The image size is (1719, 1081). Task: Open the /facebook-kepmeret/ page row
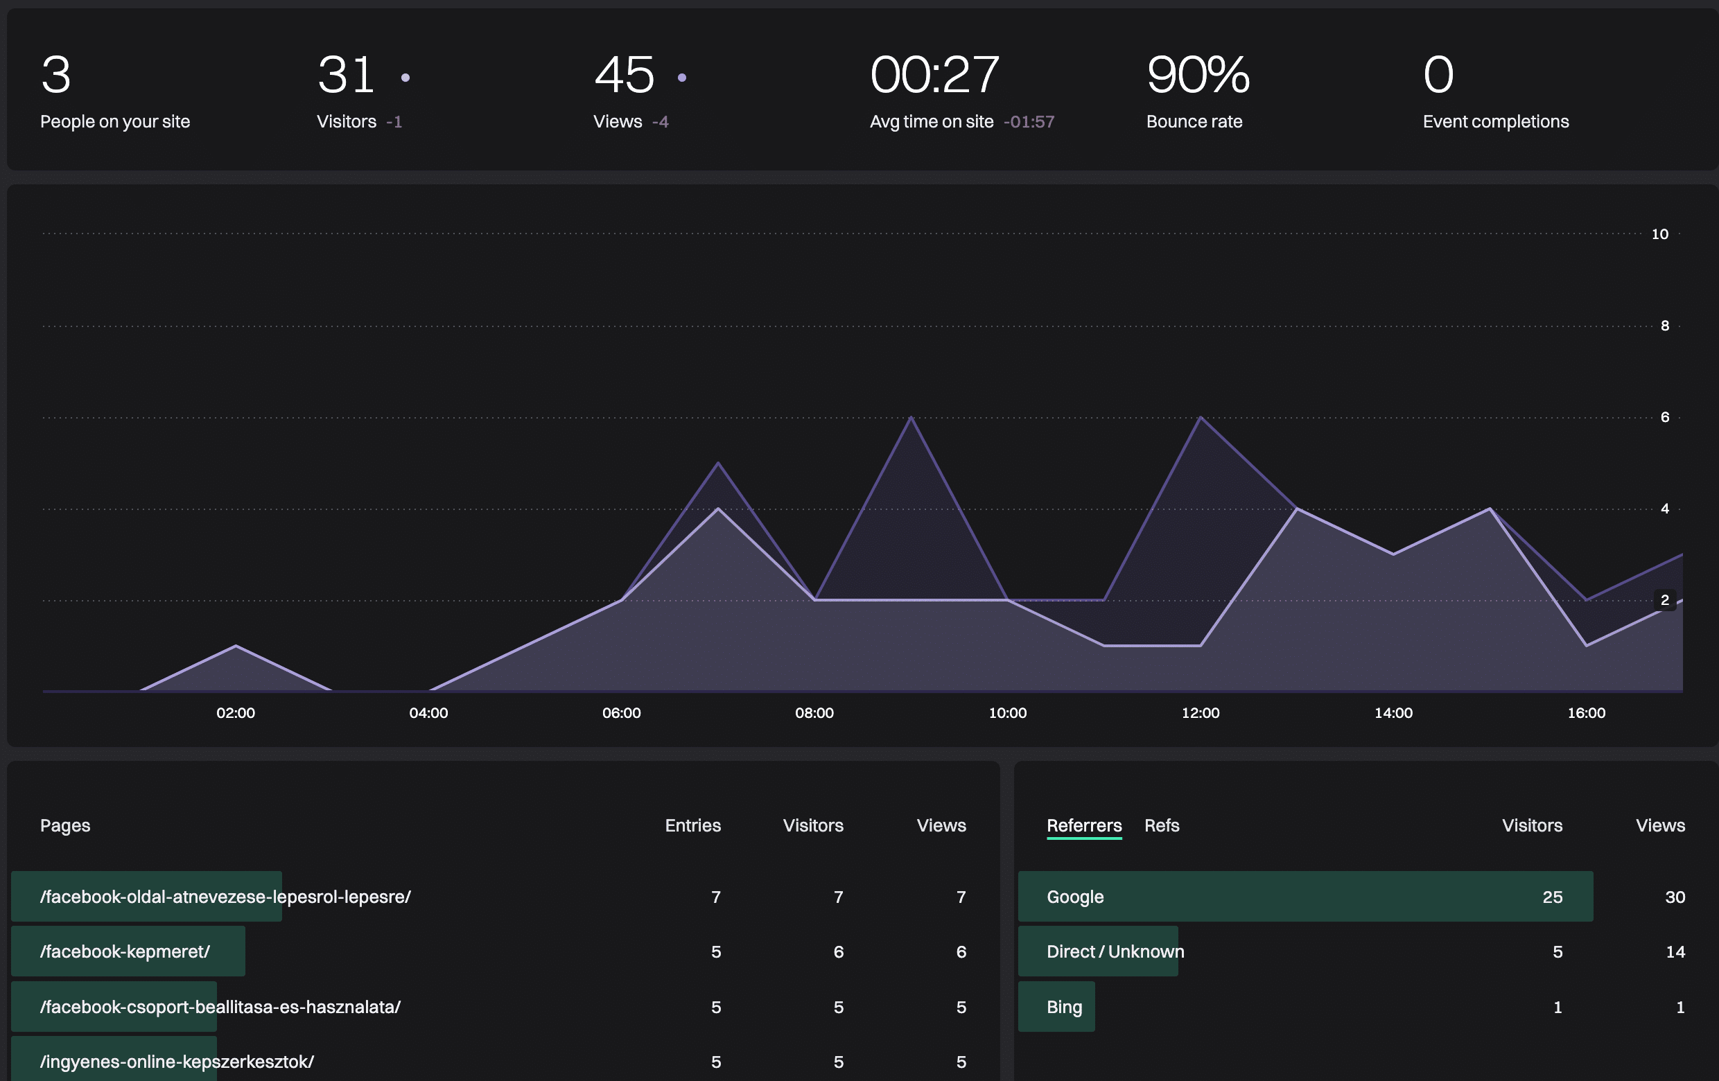pos(503,951)
